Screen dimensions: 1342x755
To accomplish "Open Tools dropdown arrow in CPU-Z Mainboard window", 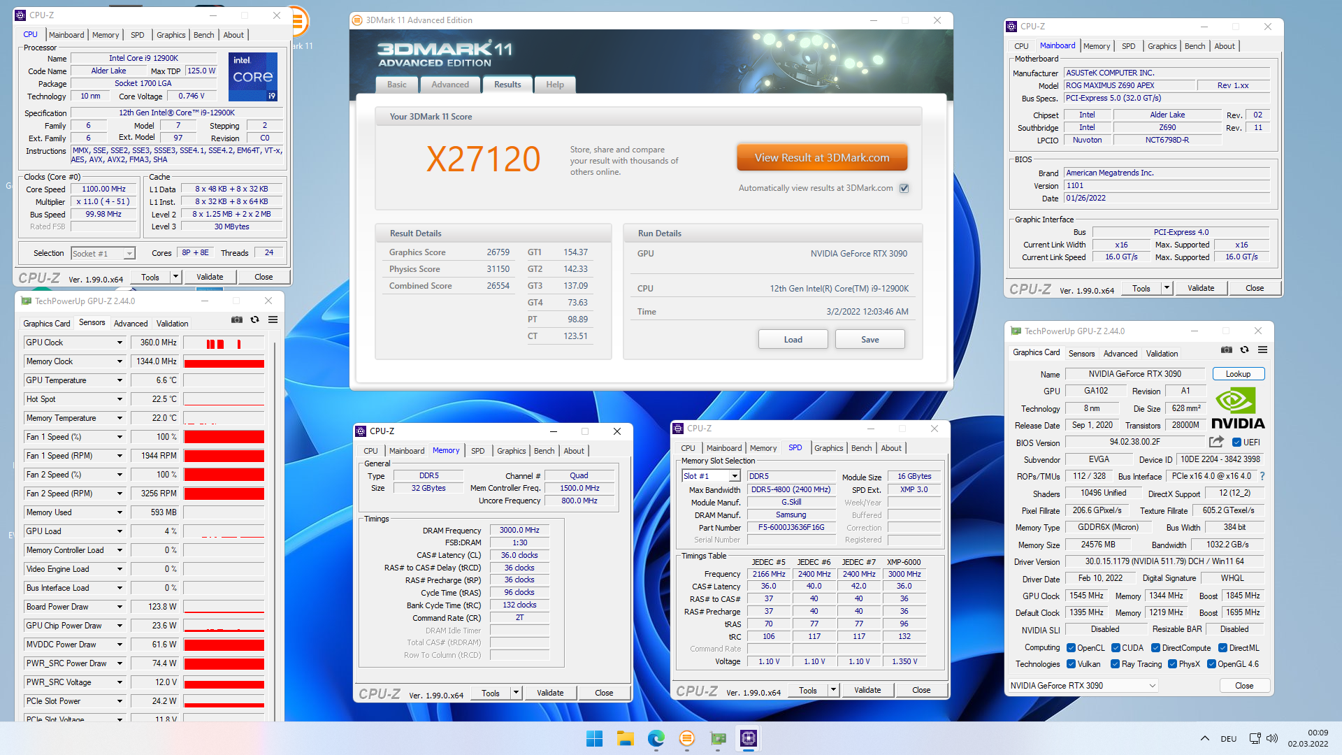I will pyautogui.click(x=1167, y=288).
